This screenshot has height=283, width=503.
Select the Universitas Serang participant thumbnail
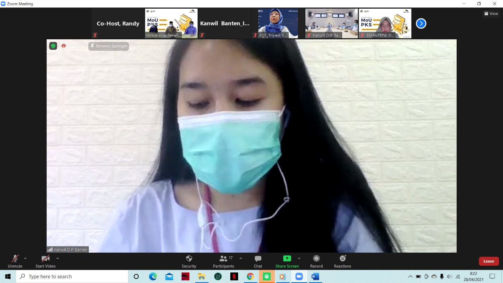(x=171, y=24)
